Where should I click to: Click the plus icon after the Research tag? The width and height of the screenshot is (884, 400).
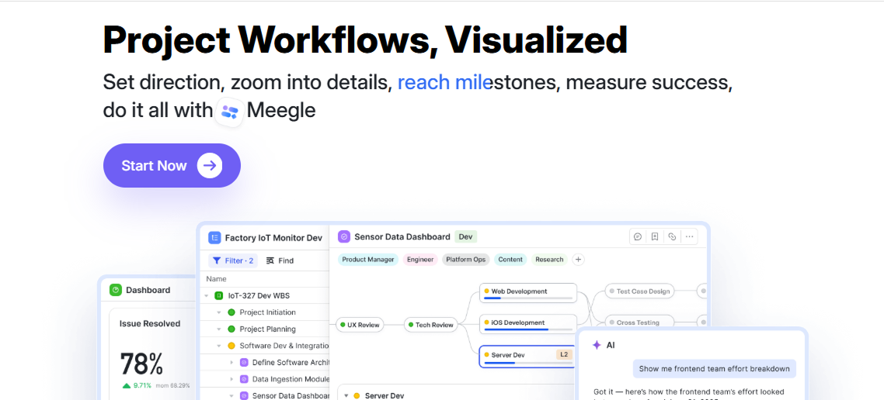click(x=579, y=260)
